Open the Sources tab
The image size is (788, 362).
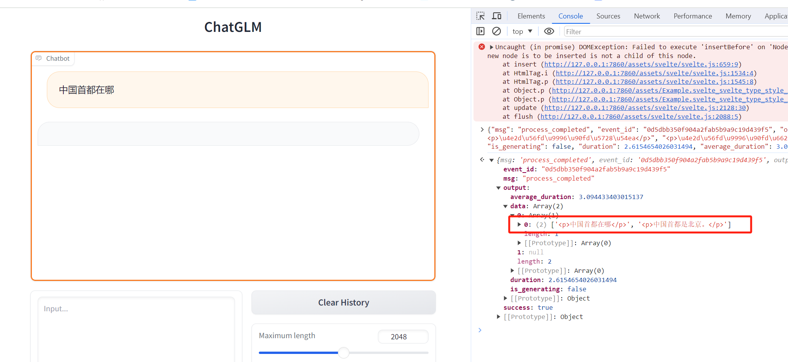(608, 16)
